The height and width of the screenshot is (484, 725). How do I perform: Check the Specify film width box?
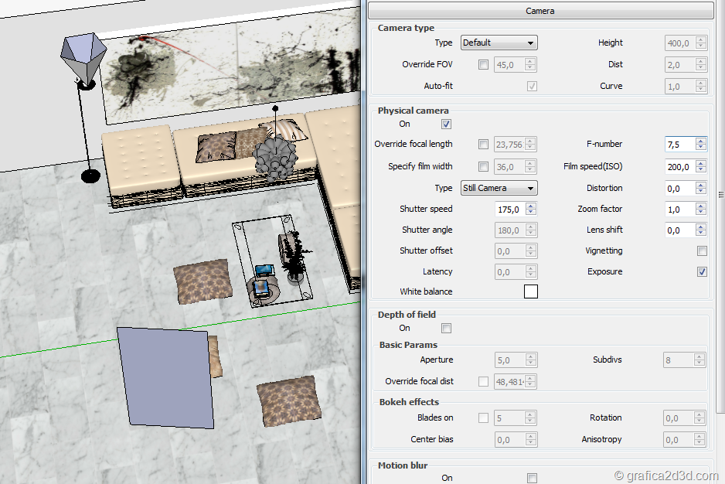point(483,167)
